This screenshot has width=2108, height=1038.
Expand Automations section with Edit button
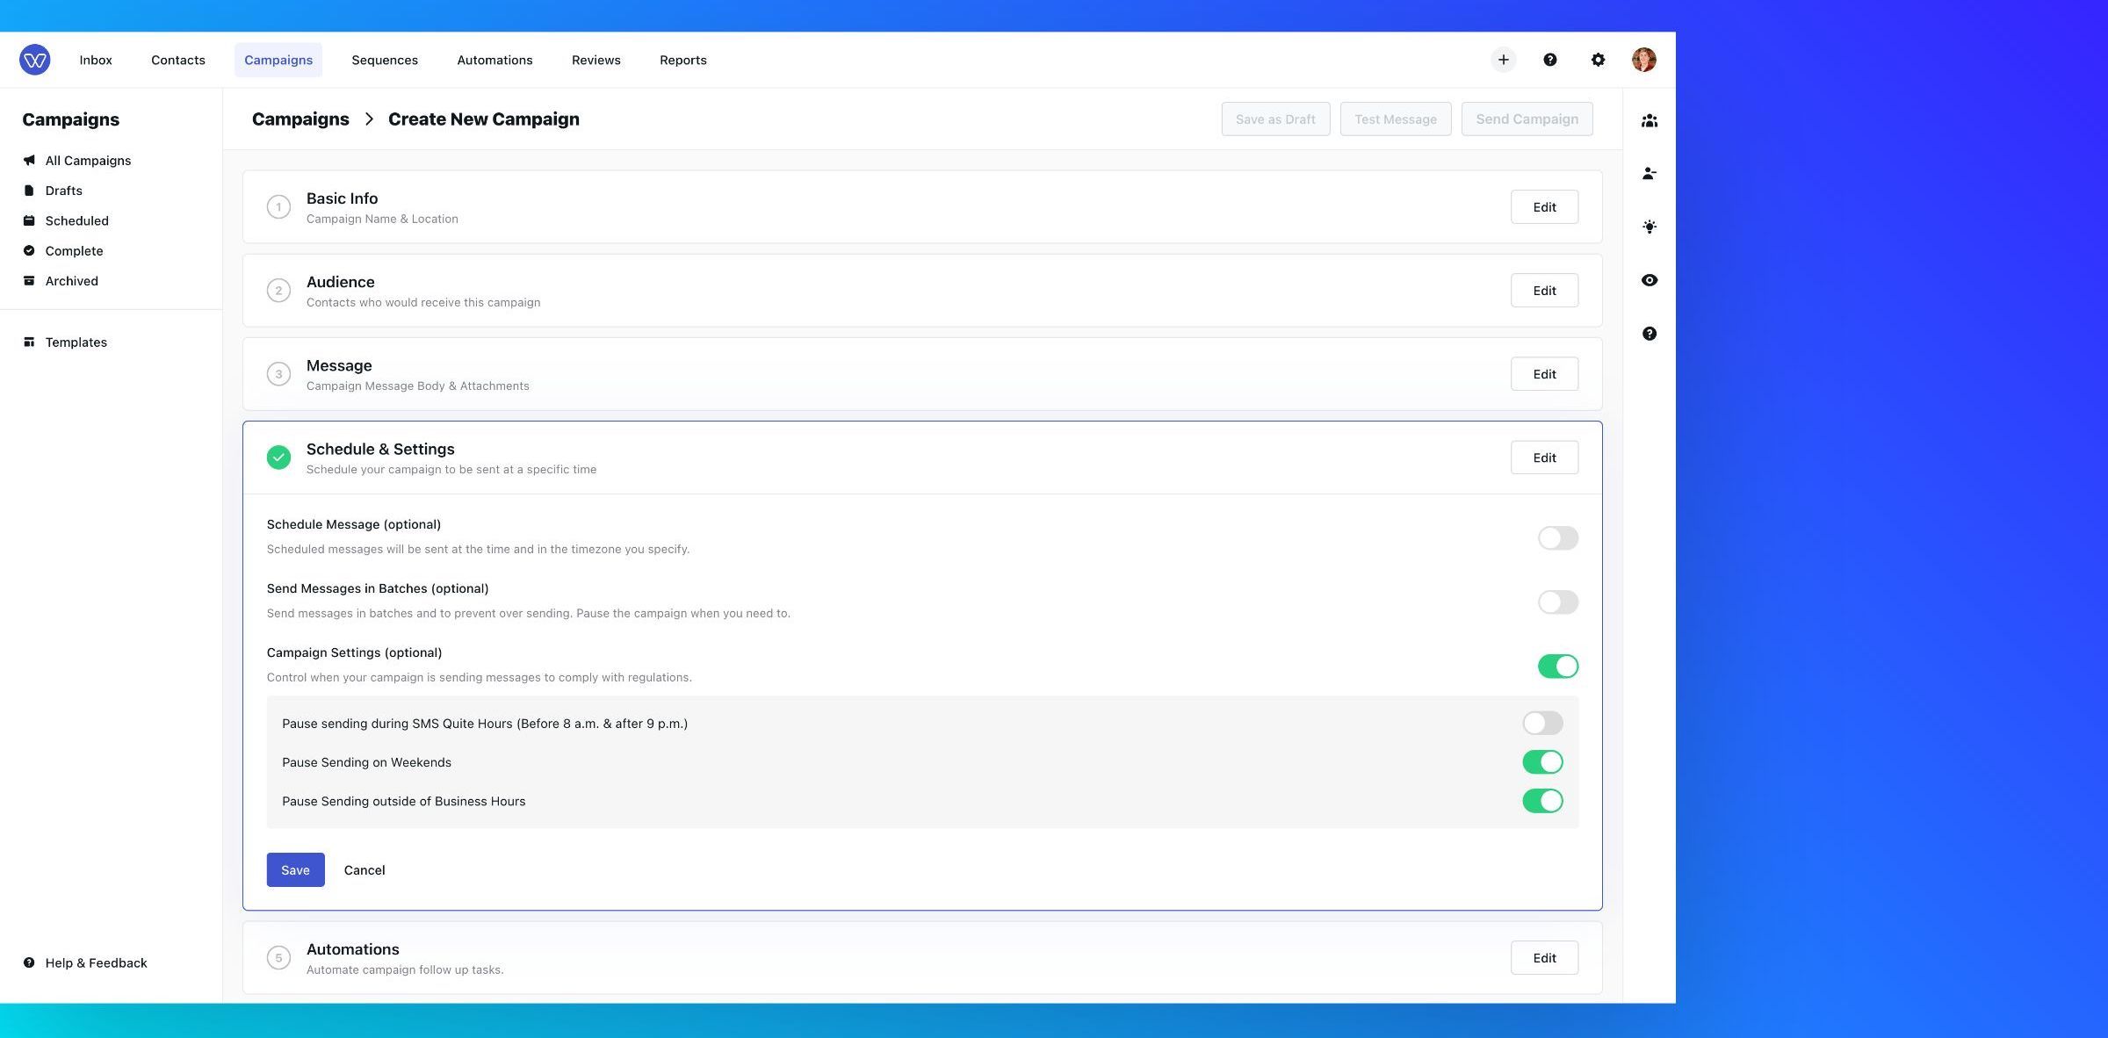point(1544,958)
